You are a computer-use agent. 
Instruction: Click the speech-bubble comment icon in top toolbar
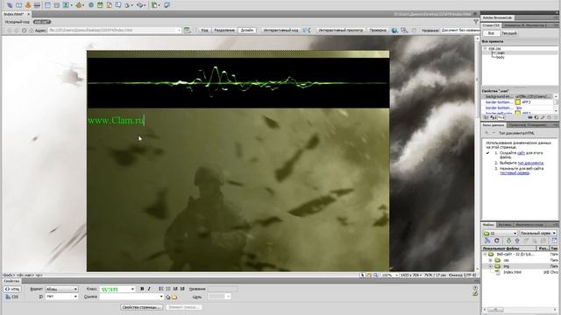[x=118, y=5]
